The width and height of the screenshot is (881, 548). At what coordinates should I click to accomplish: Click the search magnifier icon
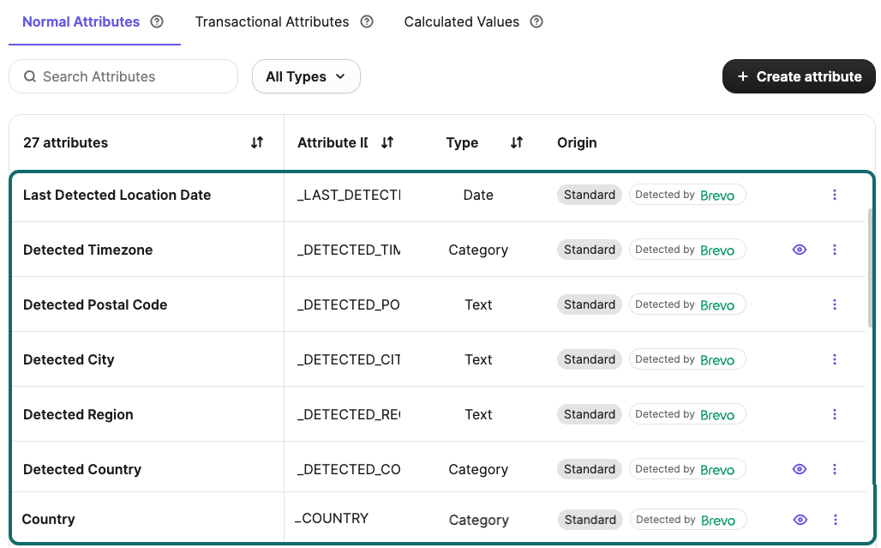[30, 76]
